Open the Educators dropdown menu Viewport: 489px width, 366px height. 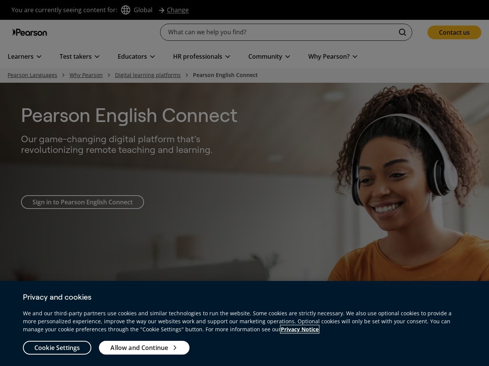136,56
